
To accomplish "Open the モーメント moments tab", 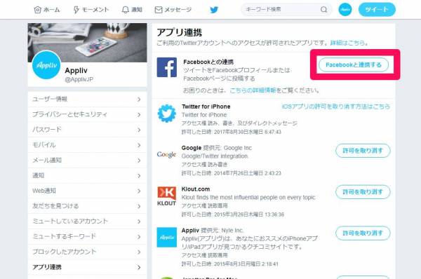I will click(x=91, y=10).
